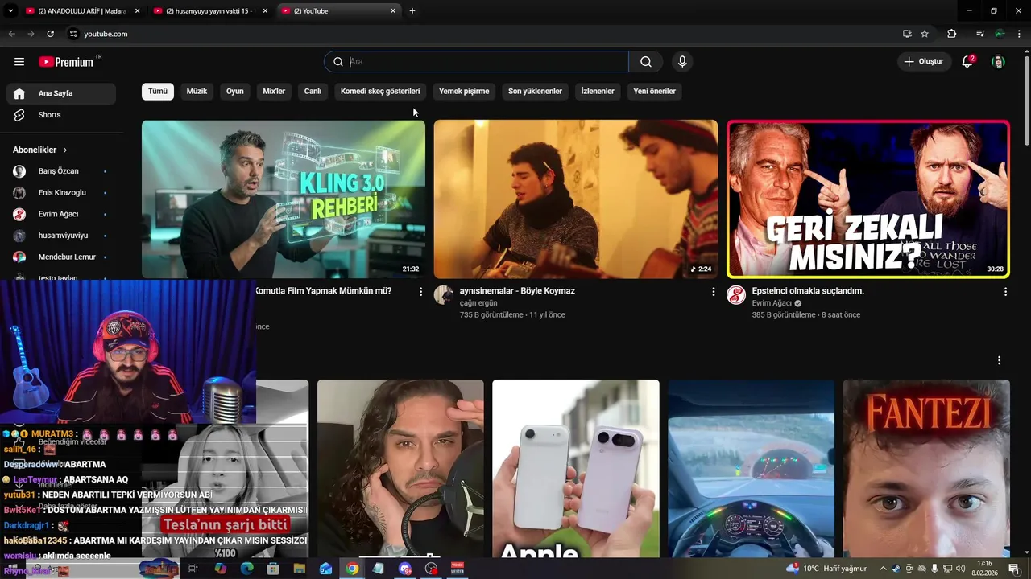Viewport: 1031px width, 579px height.
Task: View site information icon in address bar
Action: click(73, 34)
